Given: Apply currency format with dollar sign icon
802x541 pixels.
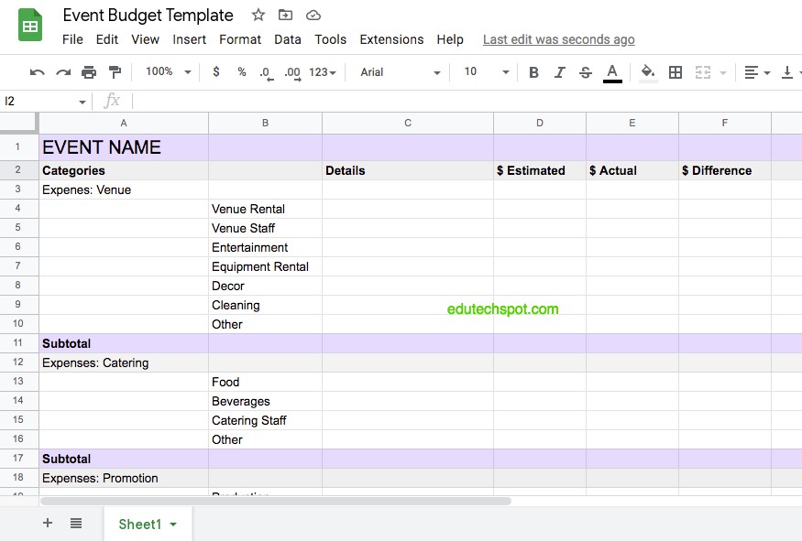Looking at the screenshot, I should coord(216,71).
